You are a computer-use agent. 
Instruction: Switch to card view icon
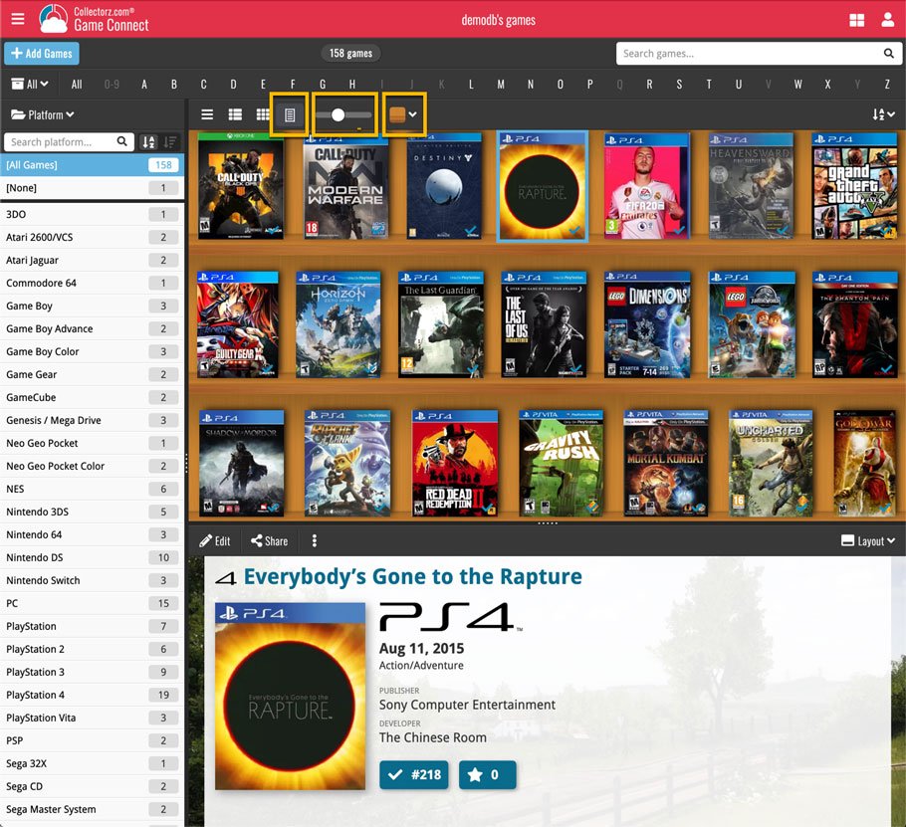pos(235,114)
